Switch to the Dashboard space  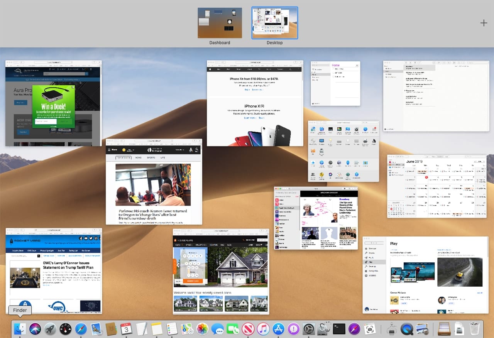point(220,23)
